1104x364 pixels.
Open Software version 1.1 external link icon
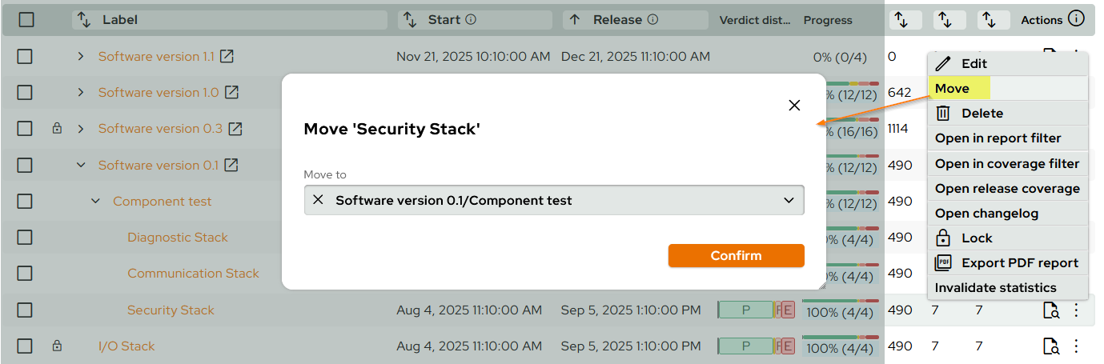(227, 56)
